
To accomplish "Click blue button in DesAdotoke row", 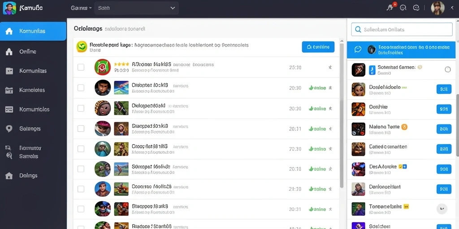I will tap(444, 169).
